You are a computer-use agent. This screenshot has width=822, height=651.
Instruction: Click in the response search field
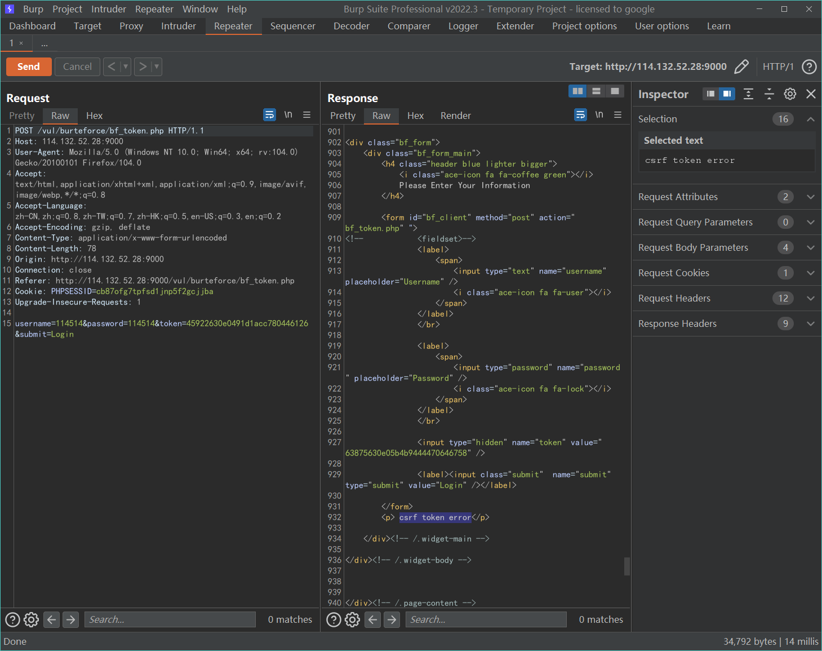(486, 619)
